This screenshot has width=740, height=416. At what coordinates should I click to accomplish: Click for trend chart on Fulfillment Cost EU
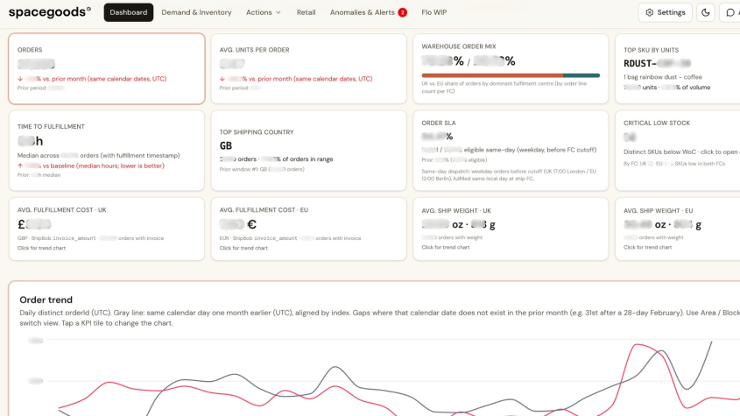tap(243, 248)
